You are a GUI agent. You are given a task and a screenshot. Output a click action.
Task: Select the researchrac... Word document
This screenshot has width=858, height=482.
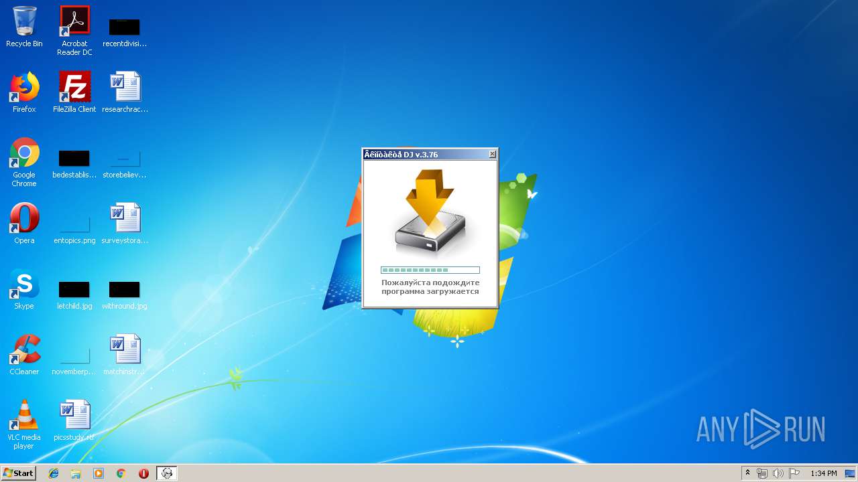click(125, 92)
